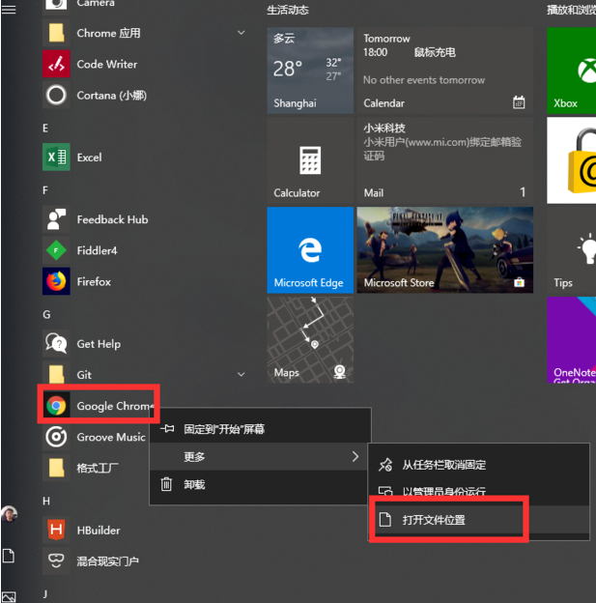
Task: Open the Xbox tile
Action: pyautogui.click(x=572, y=71)
